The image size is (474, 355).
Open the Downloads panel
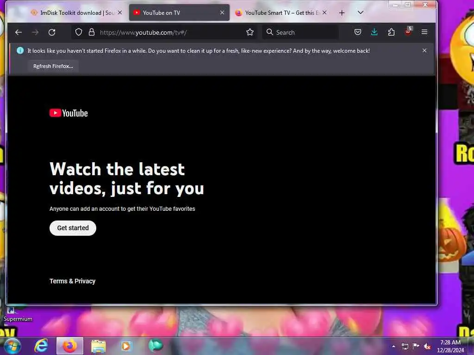tap(374, 32)
